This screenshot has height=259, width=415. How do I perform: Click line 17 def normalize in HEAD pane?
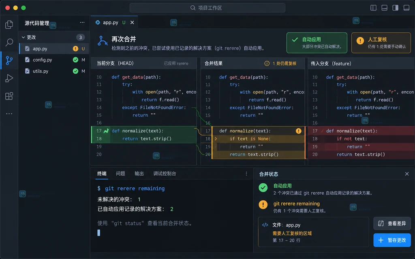pos(138,131)
